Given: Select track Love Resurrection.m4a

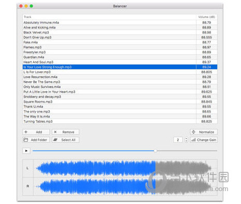Looking at the screenshot, I should coord(120,77).
